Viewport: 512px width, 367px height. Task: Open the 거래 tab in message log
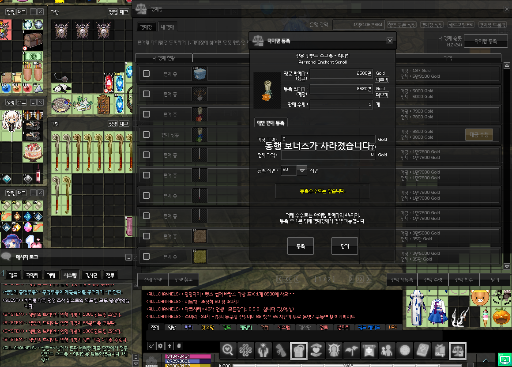point(51,275)
